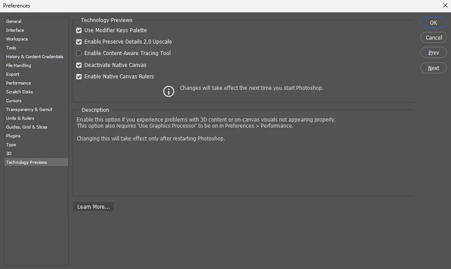The width and height of the screenshot is (451, 269).
Task: Click the Cancel button
Action: [433, 38]
